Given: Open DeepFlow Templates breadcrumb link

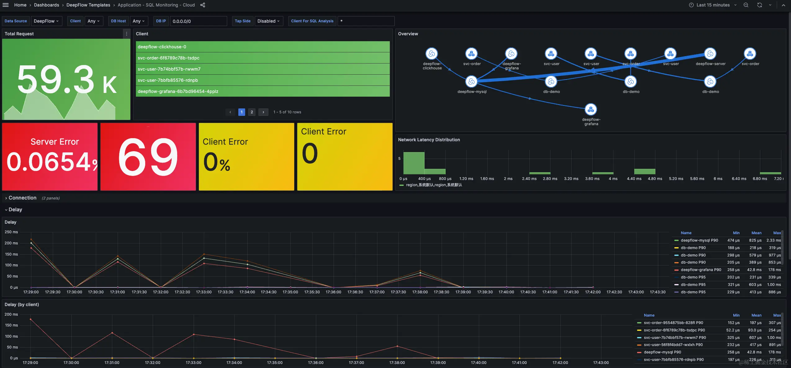Looking at the screenshot, I should point(88,5).
